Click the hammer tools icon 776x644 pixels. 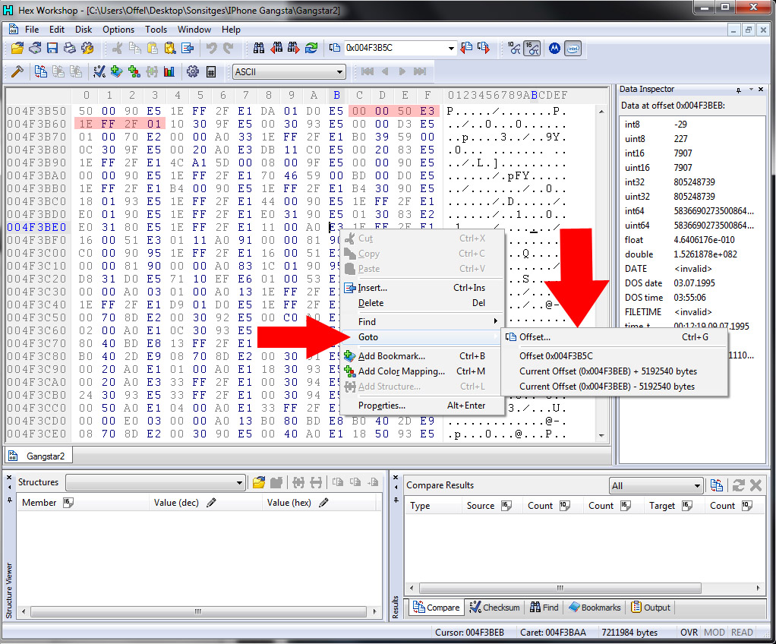tap(17, 71)
